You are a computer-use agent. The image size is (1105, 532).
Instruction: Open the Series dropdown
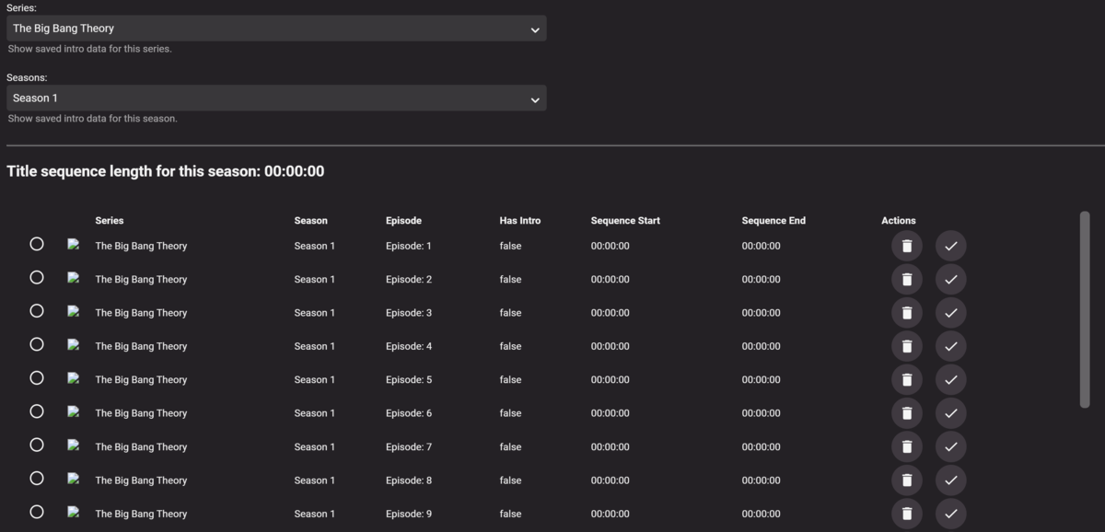click(x=275, y=29)
